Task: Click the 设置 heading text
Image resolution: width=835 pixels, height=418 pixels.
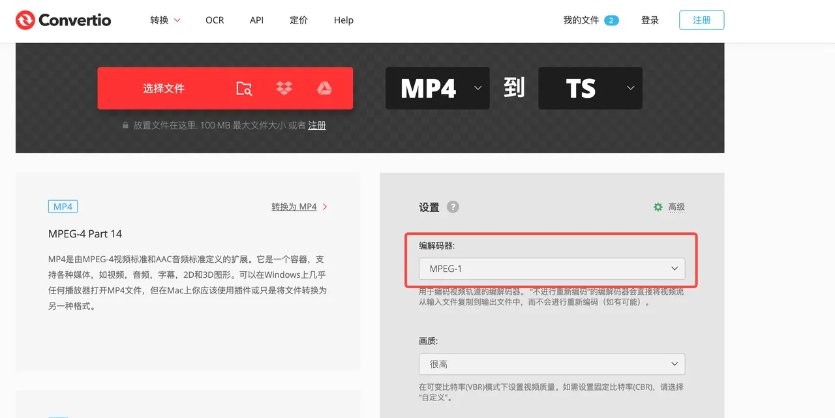Action: click(x=429, y=207)
